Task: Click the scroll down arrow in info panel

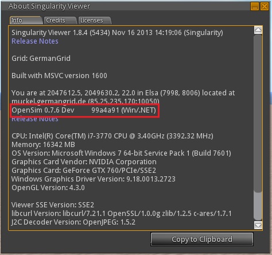Action: 258,225
